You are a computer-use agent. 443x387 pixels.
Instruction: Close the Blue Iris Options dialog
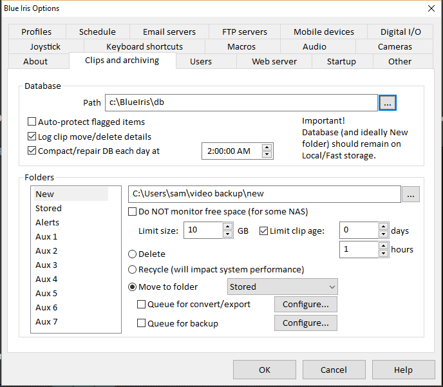point(431,8)
